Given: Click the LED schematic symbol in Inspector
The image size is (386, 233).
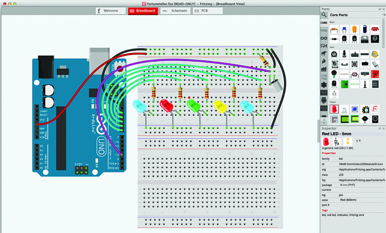Looking at the screenshot, I should pos(337,142).
